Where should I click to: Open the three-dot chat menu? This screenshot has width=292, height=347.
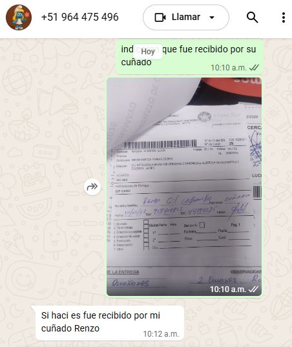(284, 17)
